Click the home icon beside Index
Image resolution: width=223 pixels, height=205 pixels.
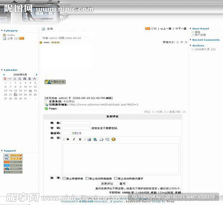5,35
